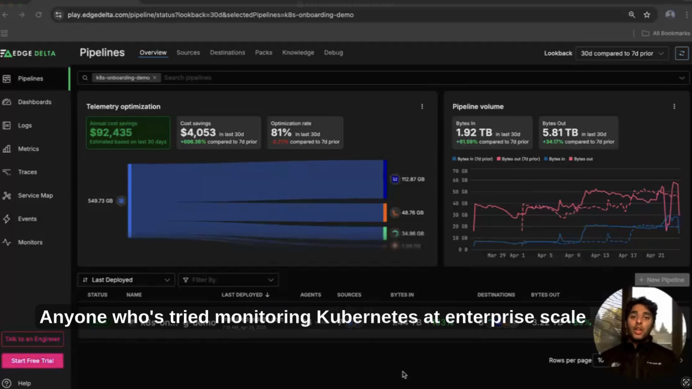Expand the 'Last Deployed' sort dropdown
Viewport: 692px width, 389px height.
click(125, 280)
